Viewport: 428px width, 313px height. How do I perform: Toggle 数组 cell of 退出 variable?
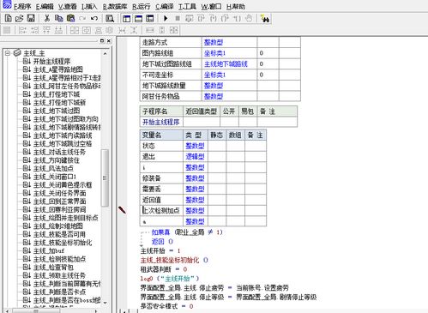(235, 157)
